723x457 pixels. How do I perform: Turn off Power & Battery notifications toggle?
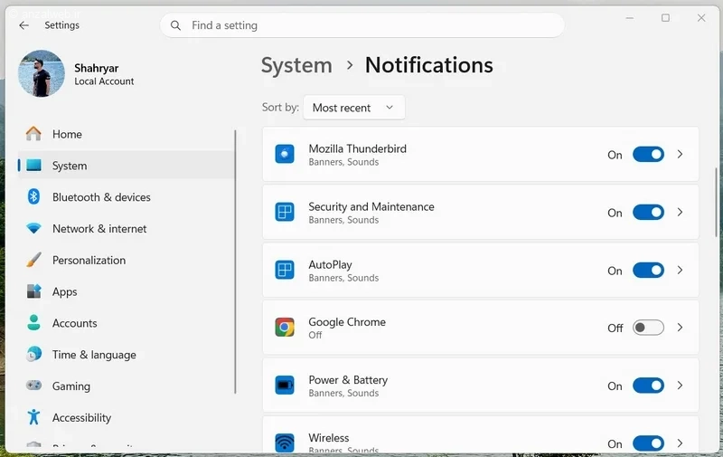pyautogui.click(x=648, y=386)
